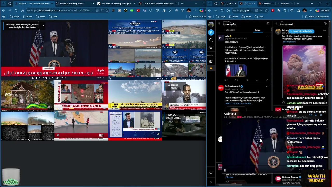Click Yeni gönderileri gör button
332x187 pixels.
coord(301,31)
